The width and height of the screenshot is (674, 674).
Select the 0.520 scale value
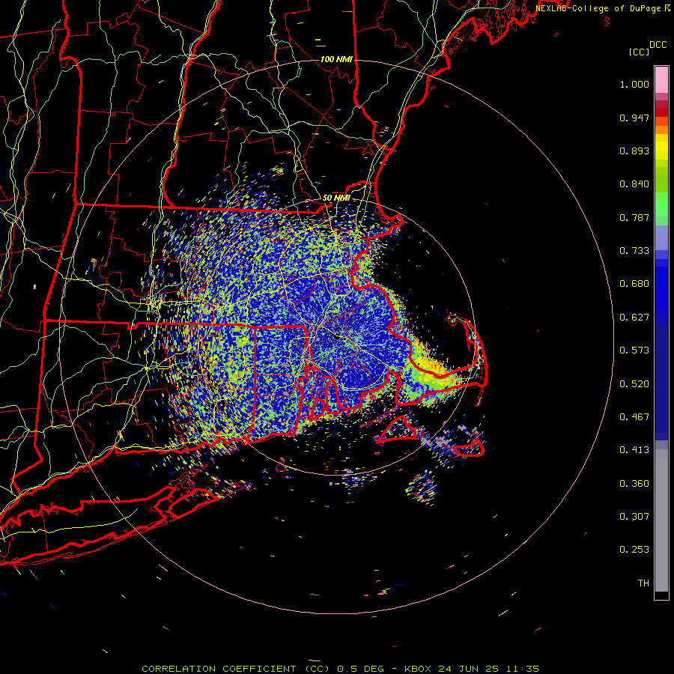(x=634, y=384)
